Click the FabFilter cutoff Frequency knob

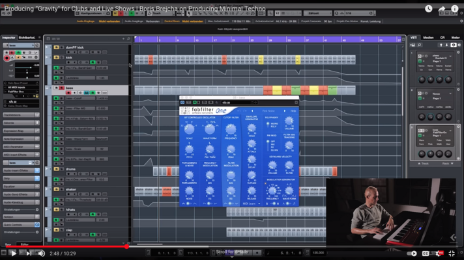(231, 129)
